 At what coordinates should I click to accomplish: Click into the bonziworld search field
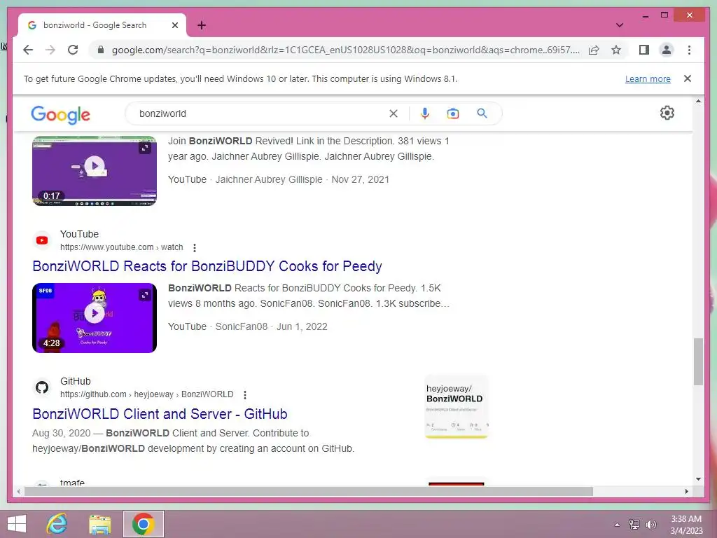click(260, 113)
